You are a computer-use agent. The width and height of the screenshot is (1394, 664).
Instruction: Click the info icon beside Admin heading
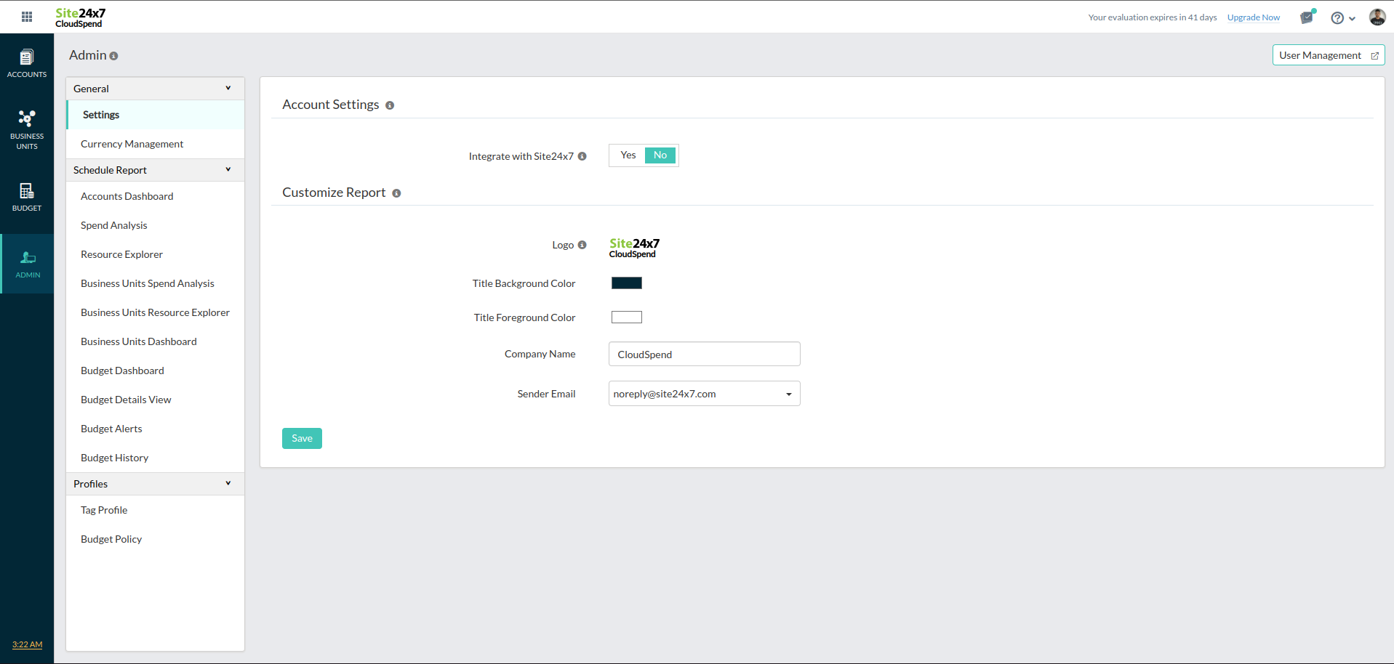tap(113, 56)
